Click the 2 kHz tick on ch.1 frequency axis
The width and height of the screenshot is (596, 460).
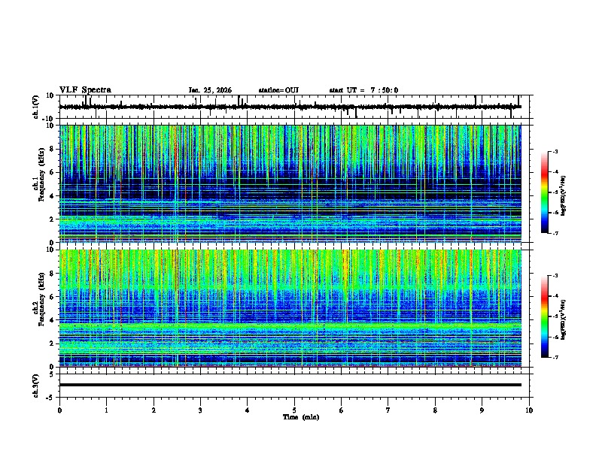tap(53, 219)
